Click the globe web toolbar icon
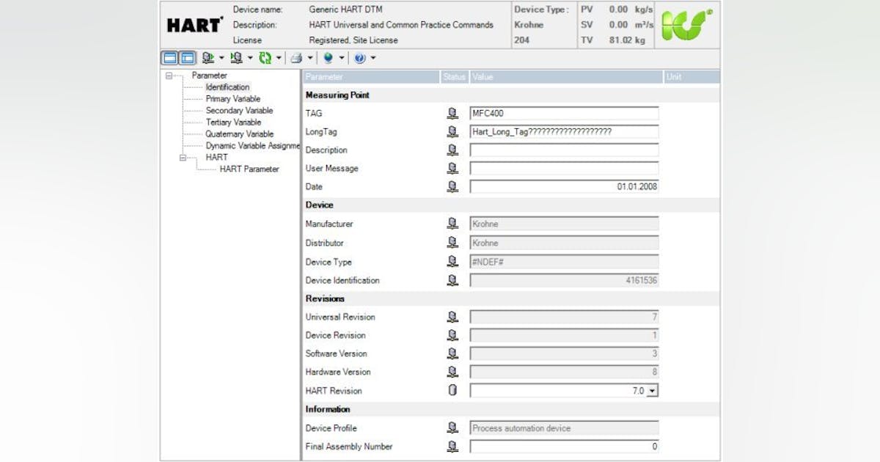The height and width of the screenshot is (462, 880). pyautogui.click(x=329, y=58)
